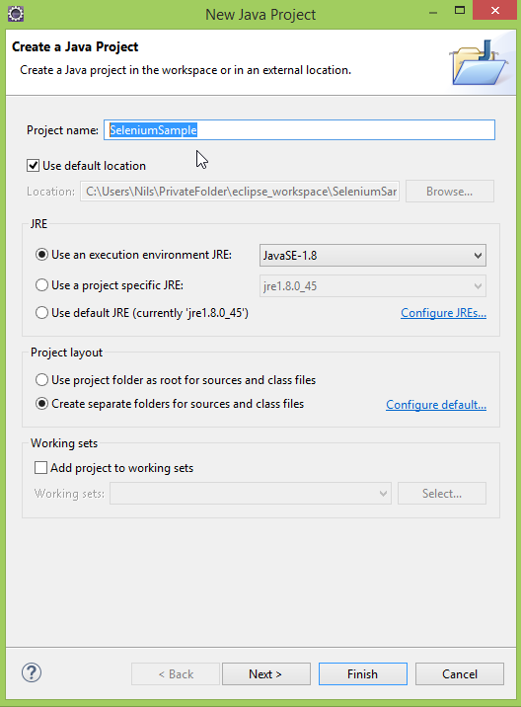Minimize the New Java Project dialog
Image resolution: width=521 pixels, height=707 pixels.
[433, 12]
